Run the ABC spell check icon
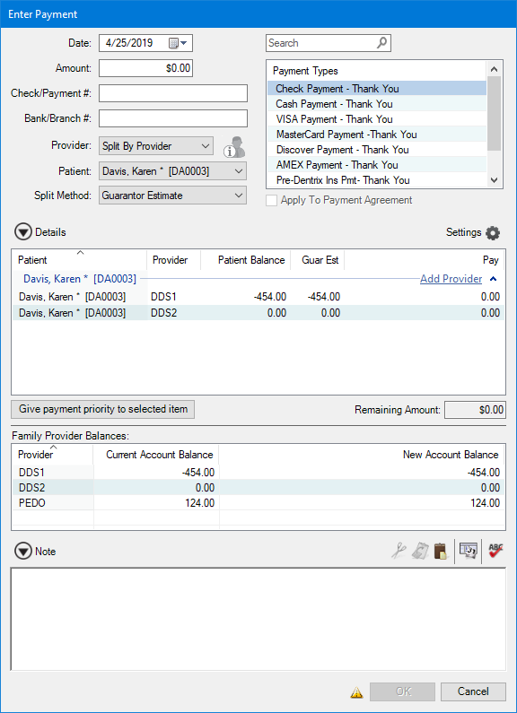 [x=495, y=551]
